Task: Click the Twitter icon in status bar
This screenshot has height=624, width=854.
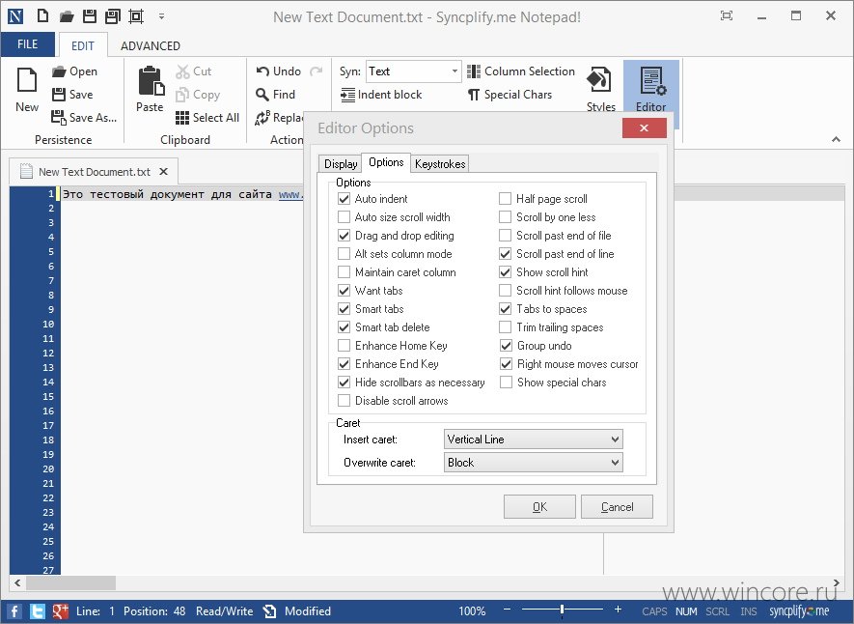Action: tap(37, 610)
